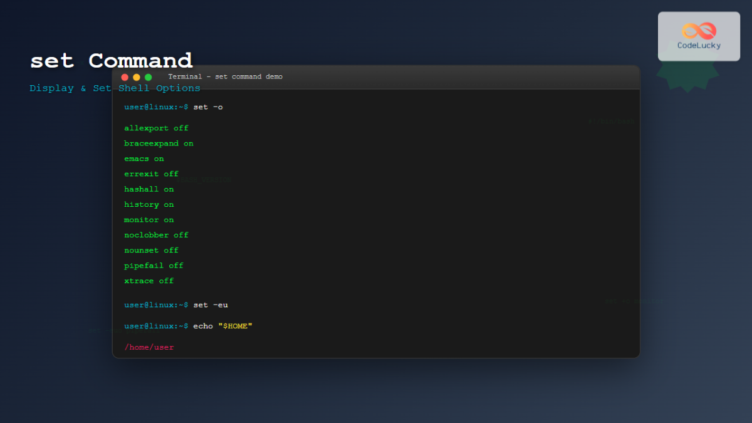Image resolution: width=752 pixels, height=423 pixels.
Task: Click the set Command heading
Action: coord(111,60)
